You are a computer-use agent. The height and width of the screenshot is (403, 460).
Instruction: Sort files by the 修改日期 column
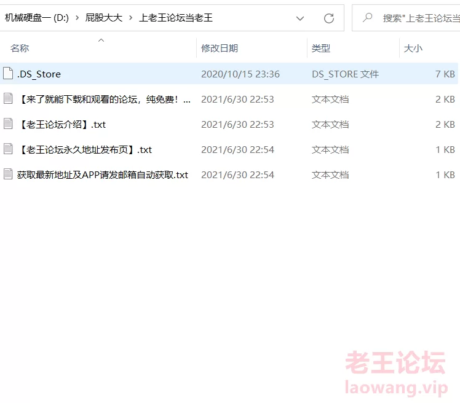pyautogui.click(x=219, y=48)
